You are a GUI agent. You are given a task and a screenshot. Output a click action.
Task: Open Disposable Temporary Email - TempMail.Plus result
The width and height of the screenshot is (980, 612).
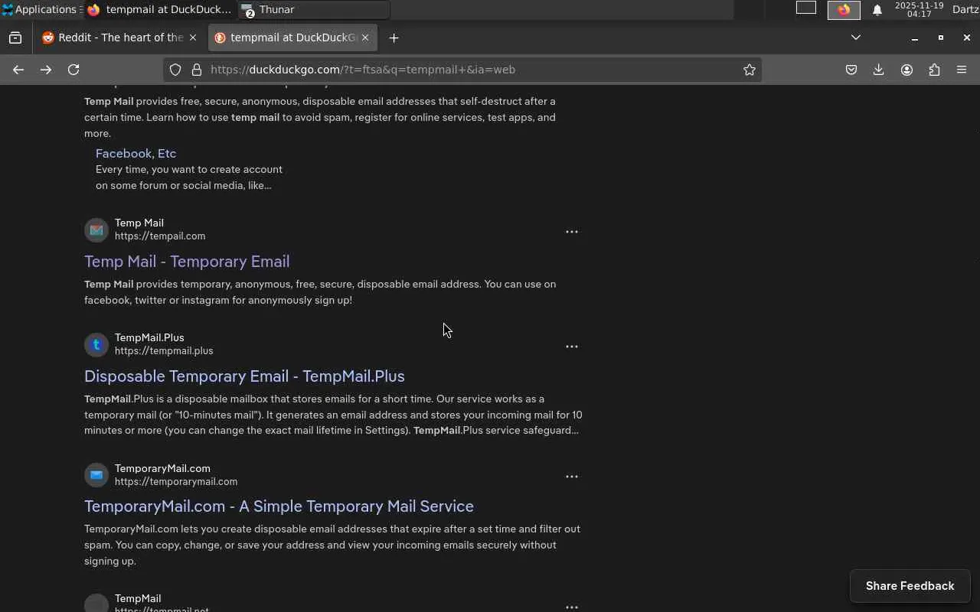(x=244, y=376)
